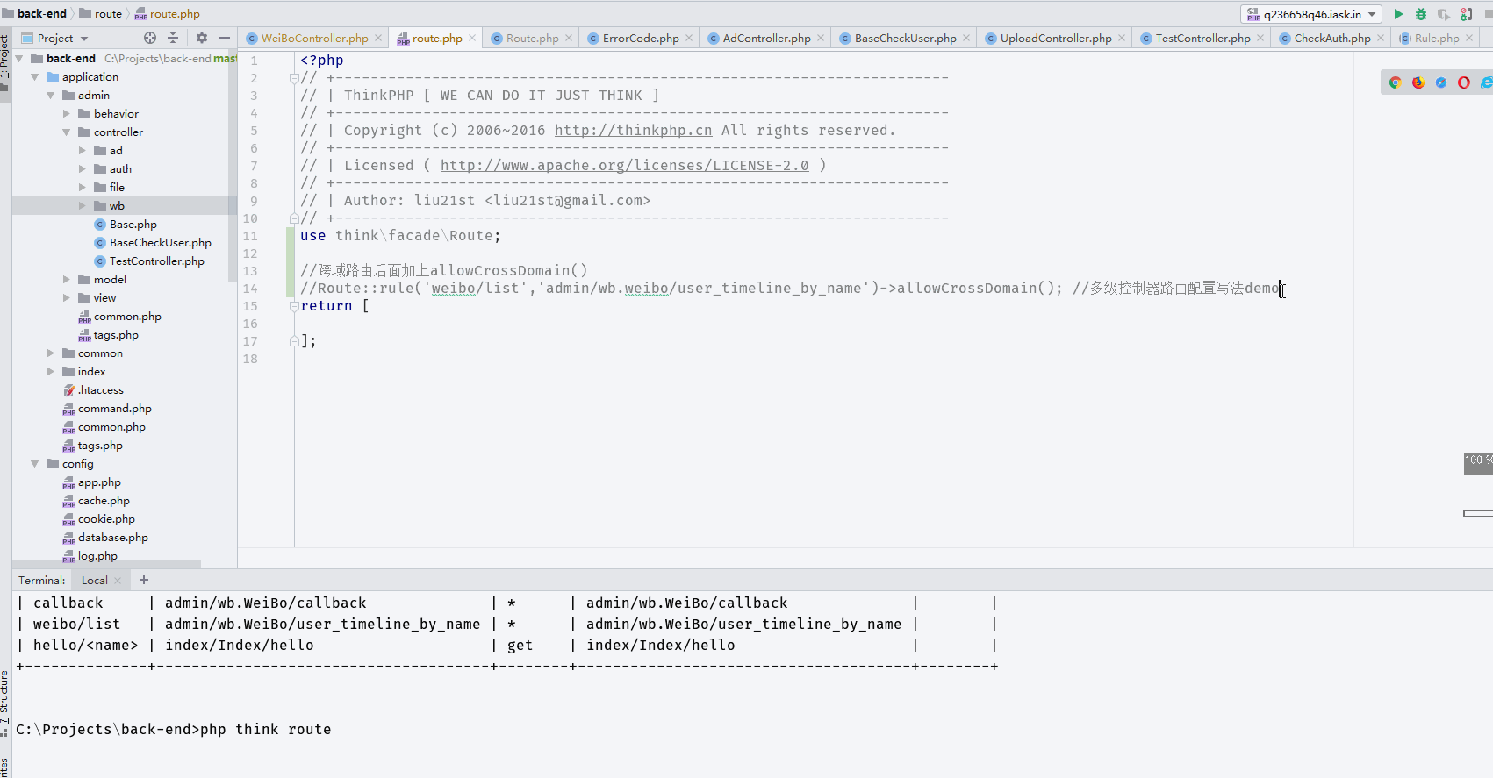The width and height of the screenshot is (1493, 778).
Task: Collapse the controller folder
Action: pos(67,132)
